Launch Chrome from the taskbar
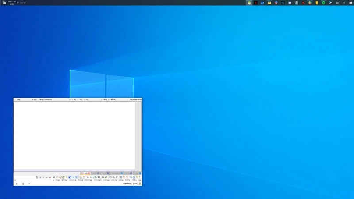Screen dimensions: 354x199 [310, 3]
